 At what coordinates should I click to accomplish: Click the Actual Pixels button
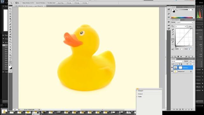(x=61, y=3)
